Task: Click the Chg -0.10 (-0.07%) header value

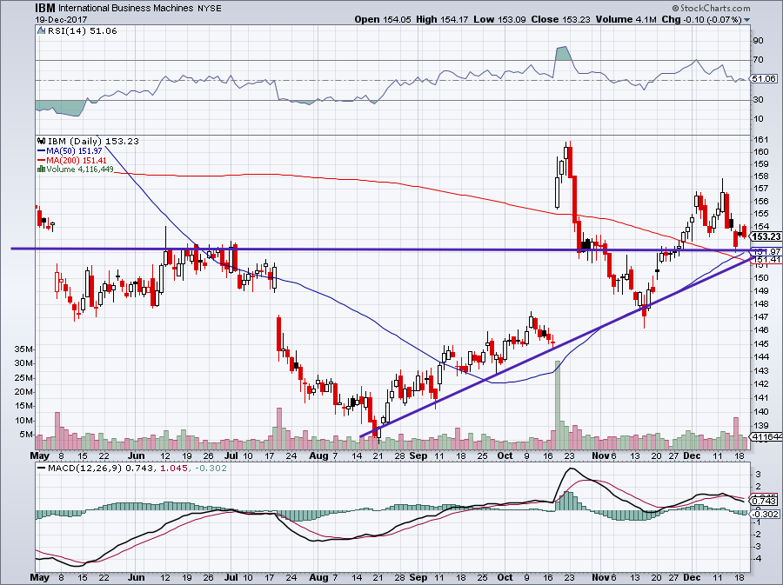Action: click(701, 19)
